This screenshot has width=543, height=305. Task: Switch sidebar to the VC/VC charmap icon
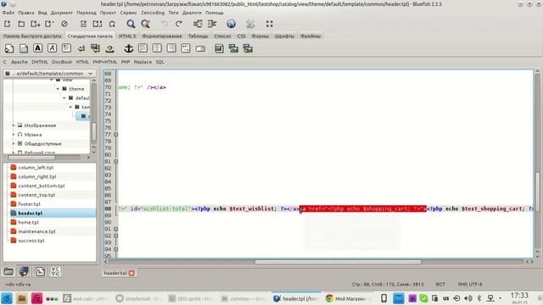[55, 271]
